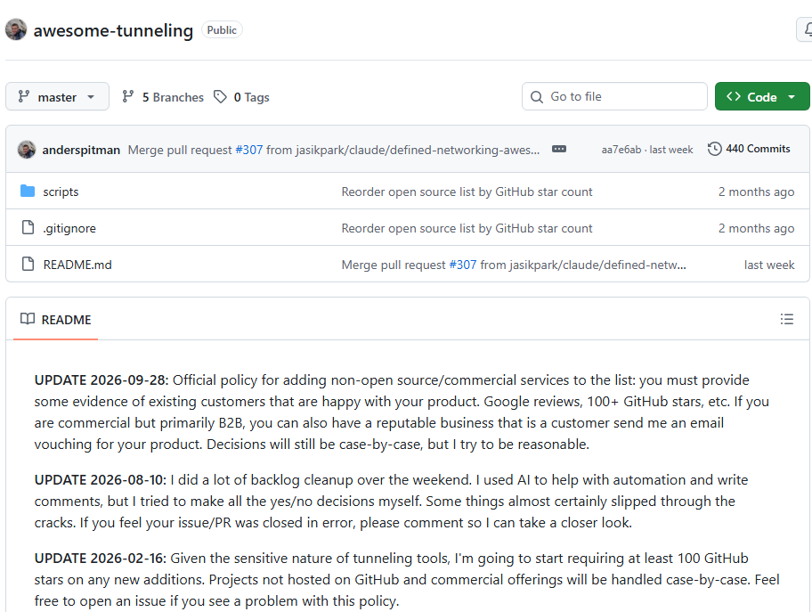Screen dimensions: 812x612
Task: Select the README tab
Action: click(56, 320)
